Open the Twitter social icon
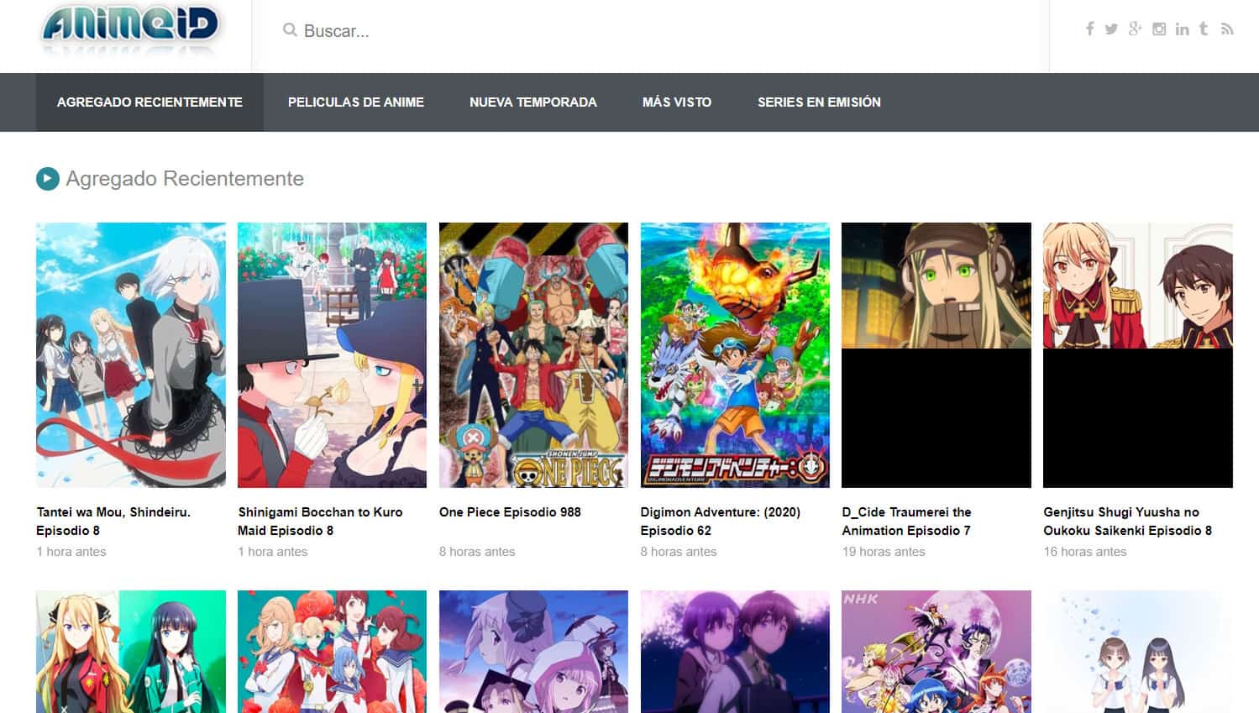Viewport: 1259px width, 713px height. [1111, 29]
